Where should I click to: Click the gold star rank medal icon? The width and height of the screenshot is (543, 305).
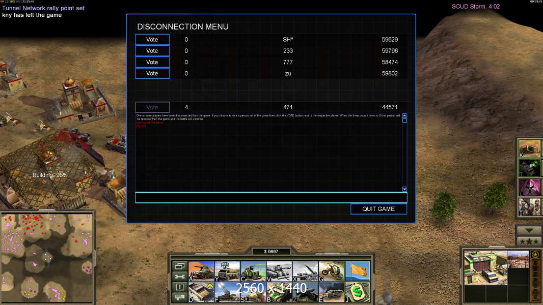(x=535, y=255)
